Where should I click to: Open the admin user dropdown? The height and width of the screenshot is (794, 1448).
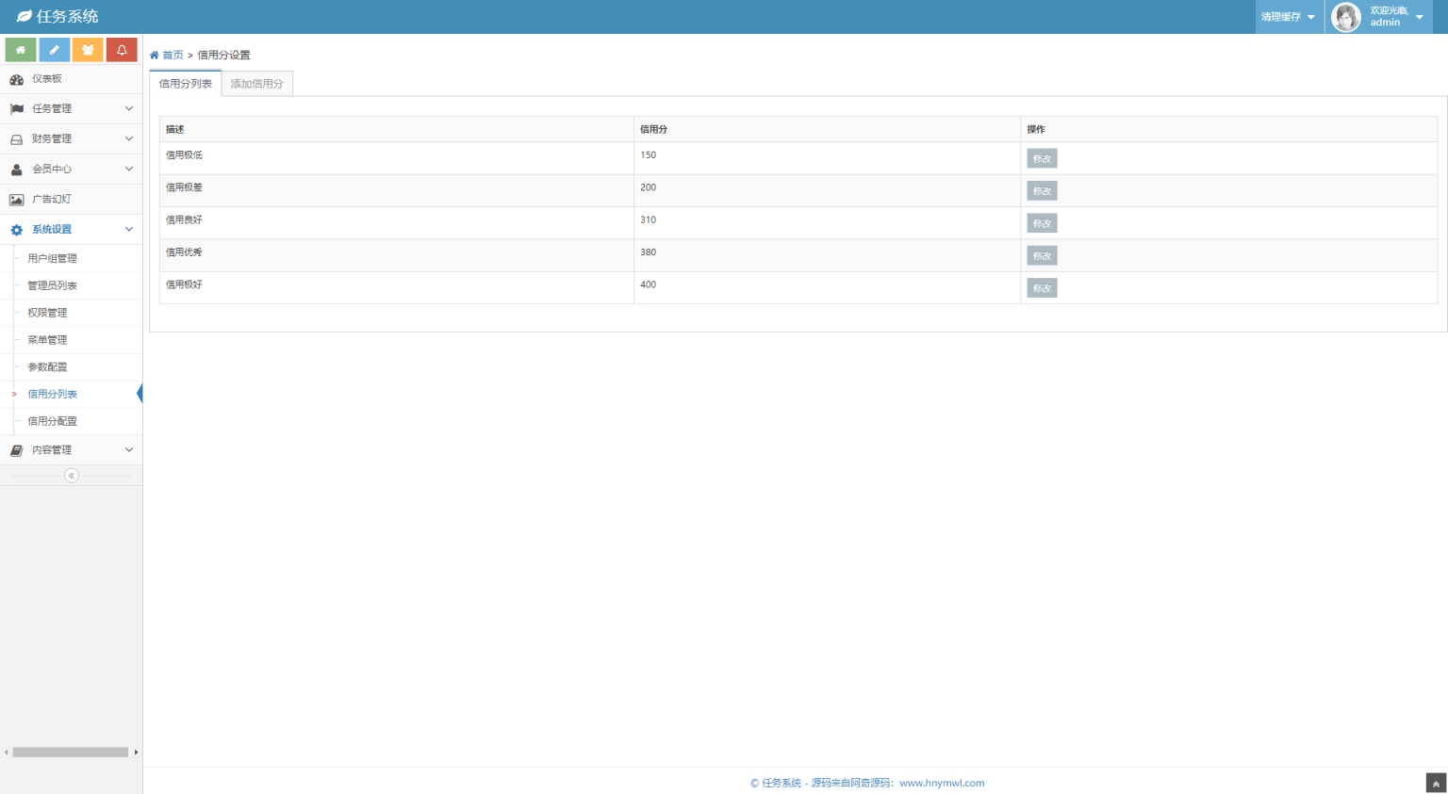coord(1396,17)
